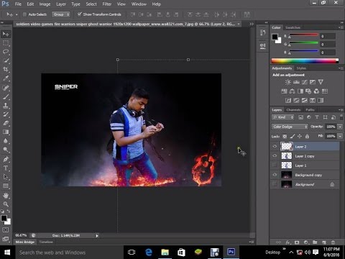This screenshot has height=259, width=345.
Task: Select the Spot Healing Brush tool
Action: click(x=6, y=88)
